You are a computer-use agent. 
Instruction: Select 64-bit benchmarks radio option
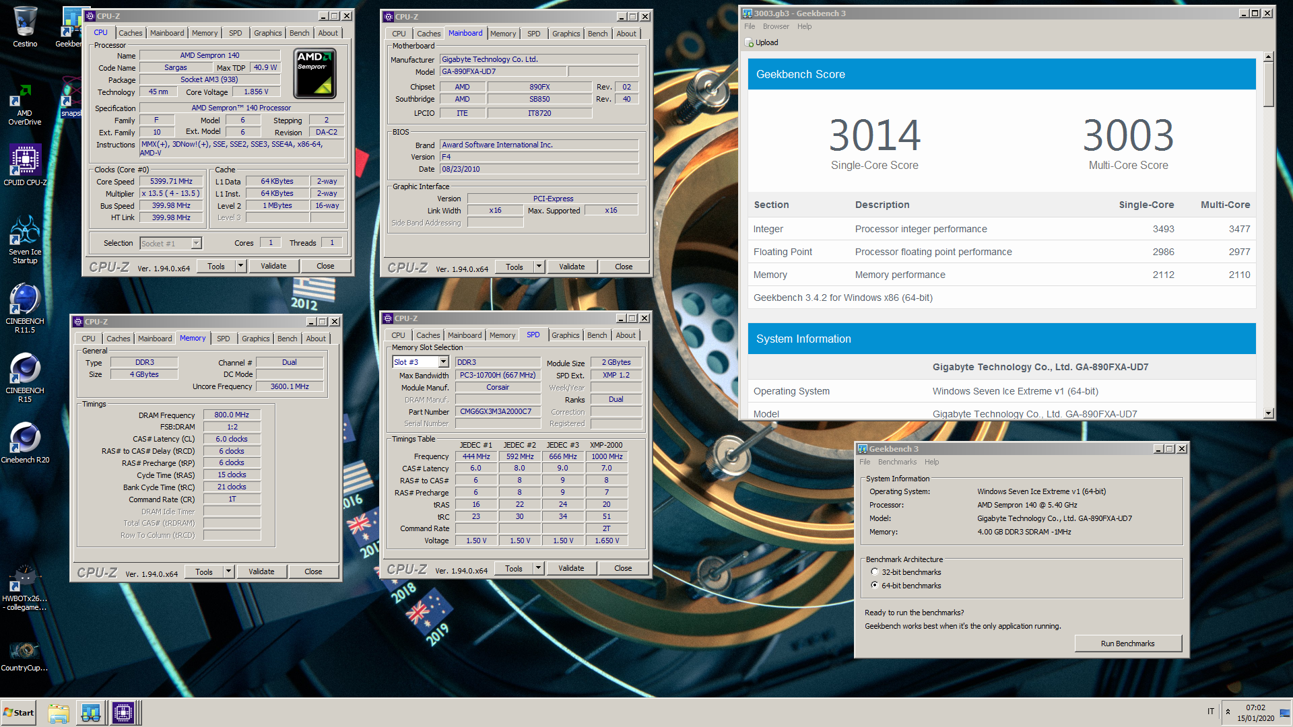coord(874,586)
